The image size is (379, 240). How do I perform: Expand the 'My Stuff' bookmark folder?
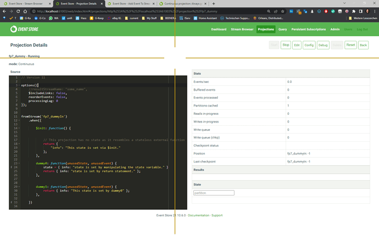(x=149, y=18)
